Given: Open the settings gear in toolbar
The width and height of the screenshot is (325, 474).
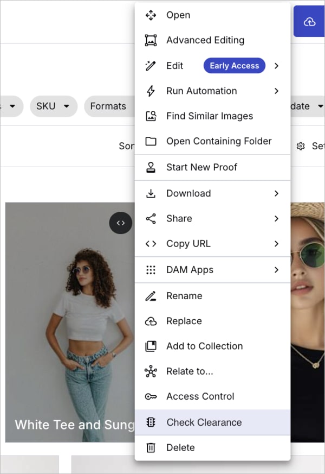Looking at the screenshot, I should click(301, 146).
